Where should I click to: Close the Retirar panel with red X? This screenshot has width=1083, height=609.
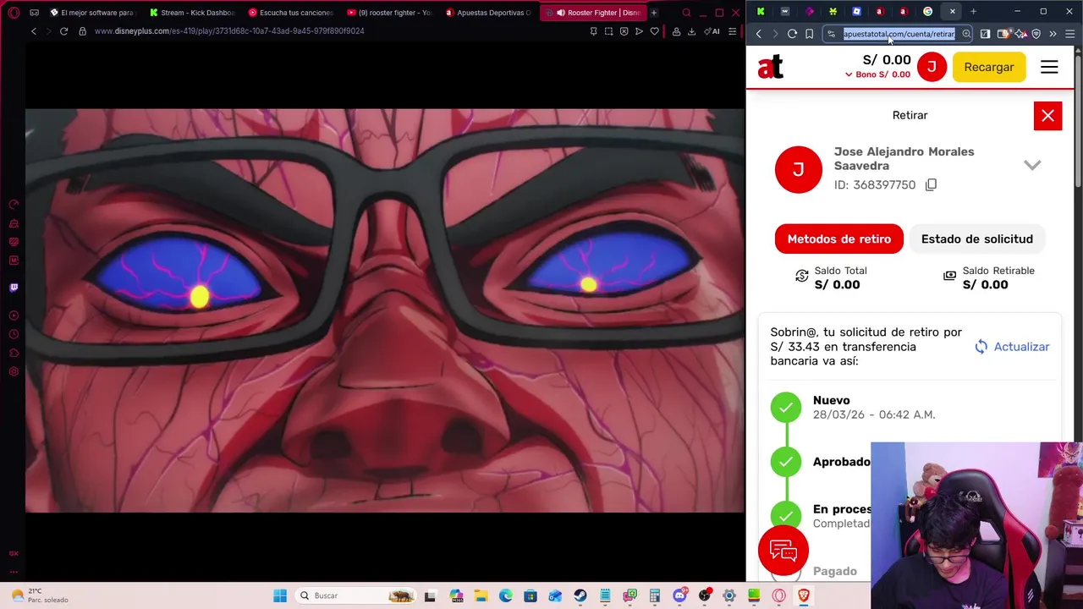click(1047, 116)
